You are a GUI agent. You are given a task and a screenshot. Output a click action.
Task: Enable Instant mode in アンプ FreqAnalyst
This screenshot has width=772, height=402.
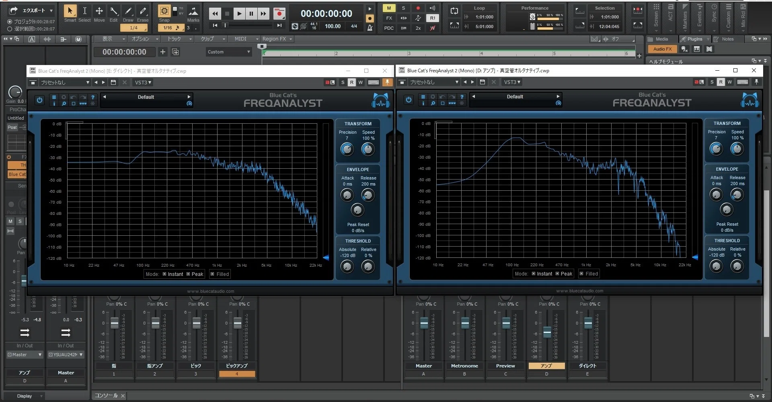click(x=542, y=274)
